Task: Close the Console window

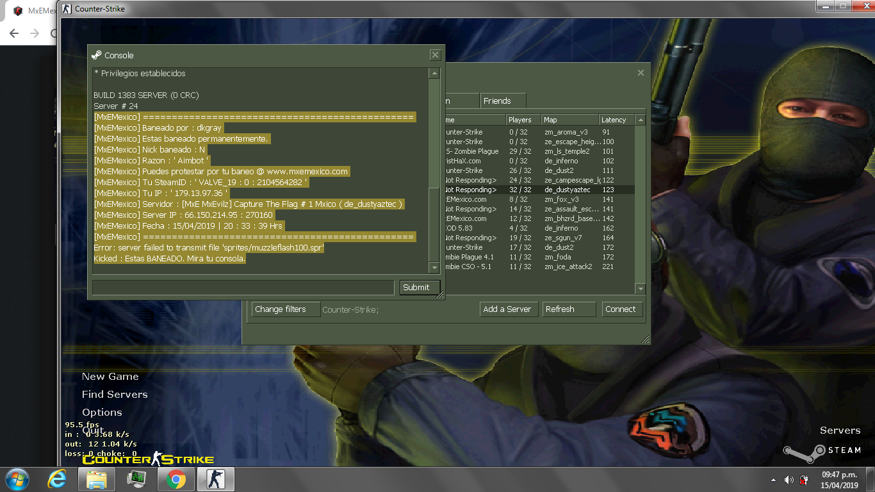Action: point(435,55)
